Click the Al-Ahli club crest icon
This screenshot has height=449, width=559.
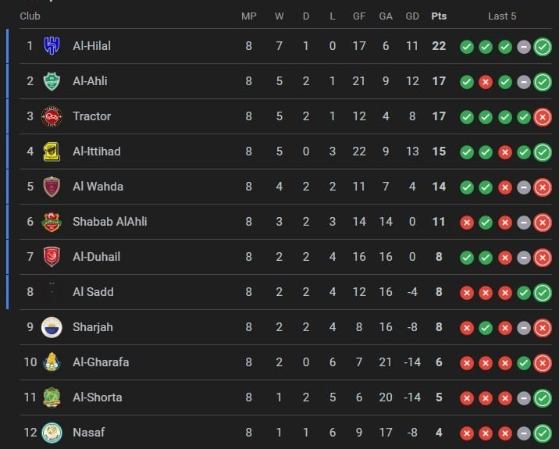click(x=52, y=81)
